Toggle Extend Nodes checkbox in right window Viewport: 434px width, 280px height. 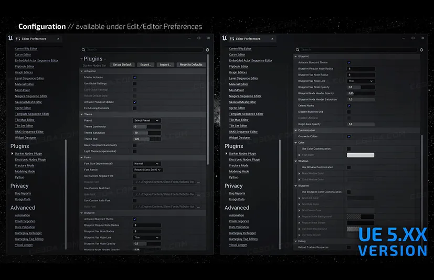click(x=349, y=106)
